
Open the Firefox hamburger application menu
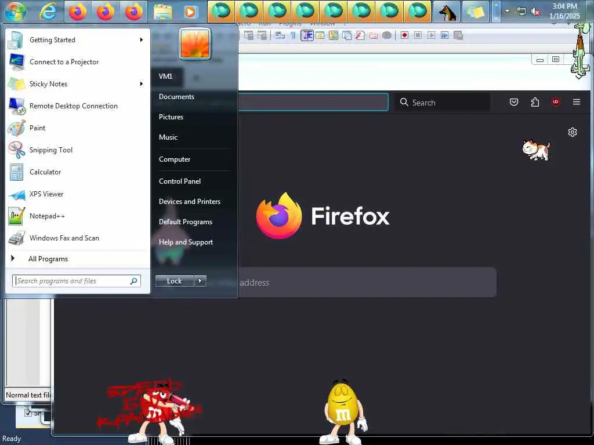(x=577, y=102)
